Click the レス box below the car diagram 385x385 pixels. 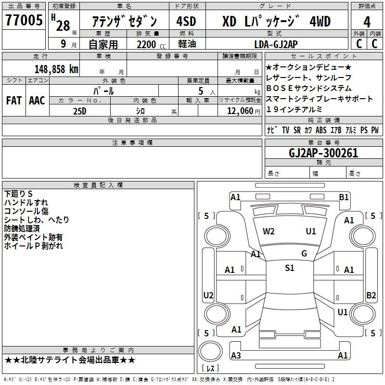tap(210, 369)
